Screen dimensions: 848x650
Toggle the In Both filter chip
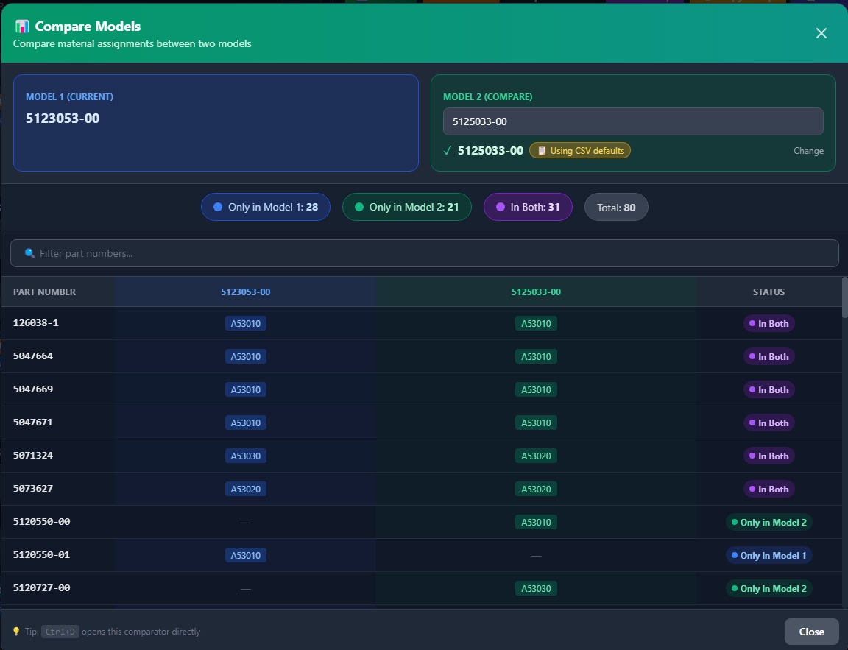coord(528,208)
